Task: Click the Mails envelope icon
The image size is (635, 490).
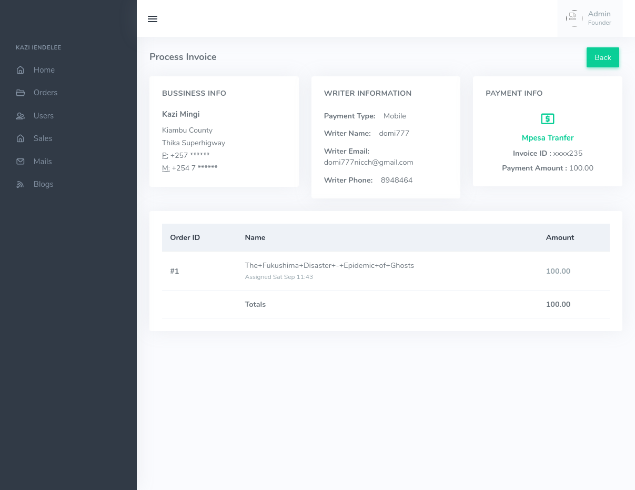Action: [x=21, y=162]
